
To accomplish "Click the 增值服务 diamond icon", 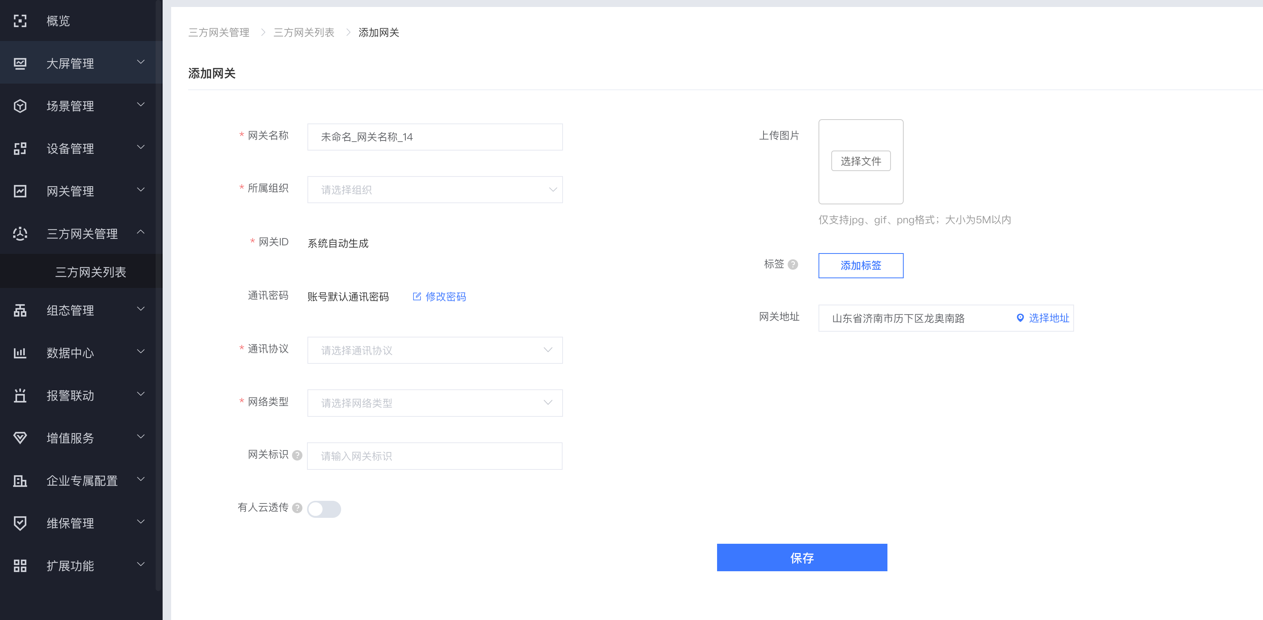I will point(20,438).
